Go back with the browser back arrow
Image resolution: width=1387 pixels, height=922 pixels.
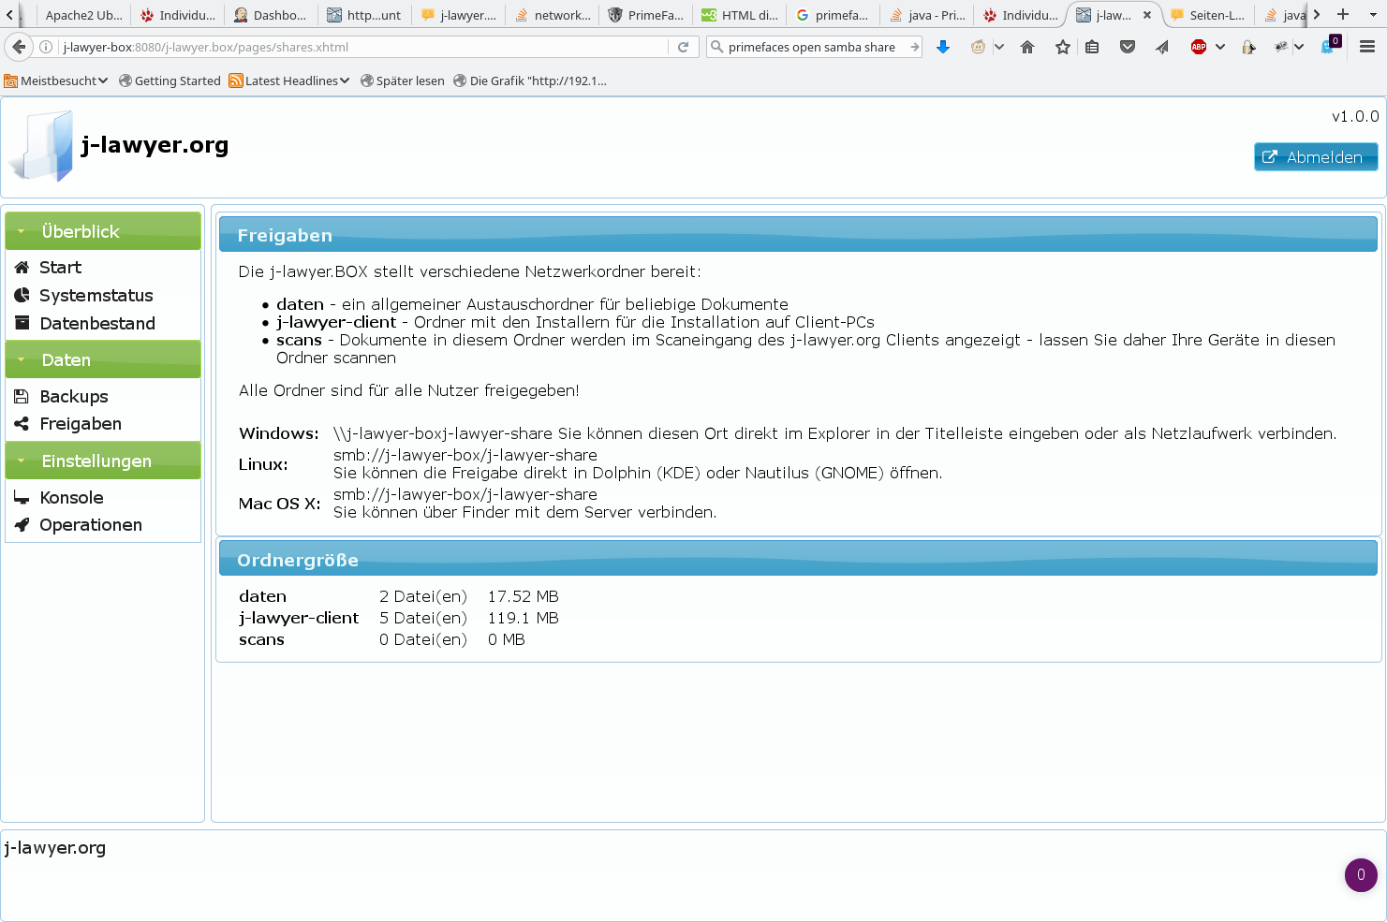click(x=19, y=47)
